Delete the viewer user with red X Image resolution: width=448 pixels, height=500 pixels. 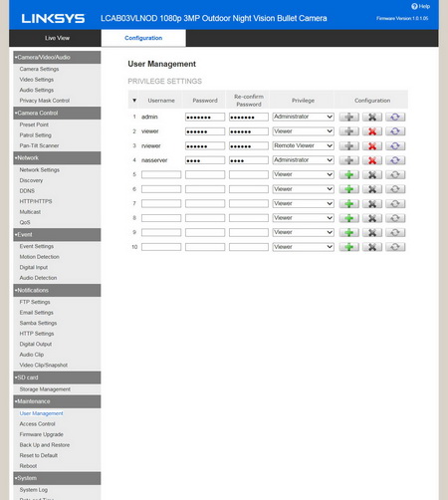pos(372,131)
